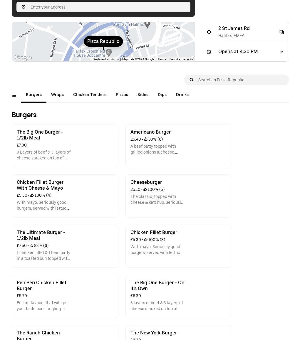Select The Big One Burger - On It's Own
Screen dimensions: 295x340
point(179,297)
